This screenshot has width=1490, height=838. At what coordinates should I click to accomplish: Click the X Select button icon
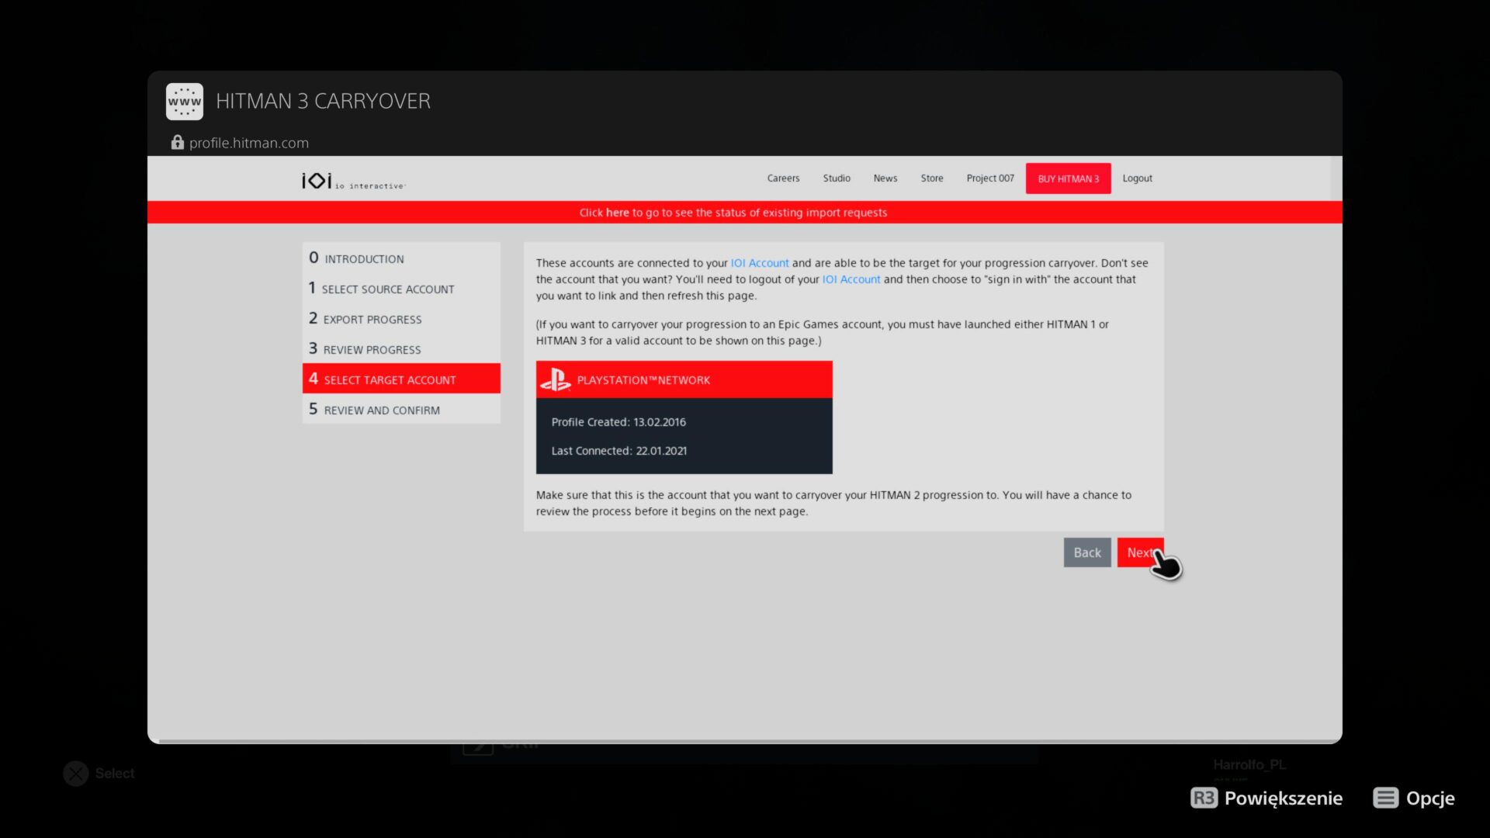[x=76, y=773]
